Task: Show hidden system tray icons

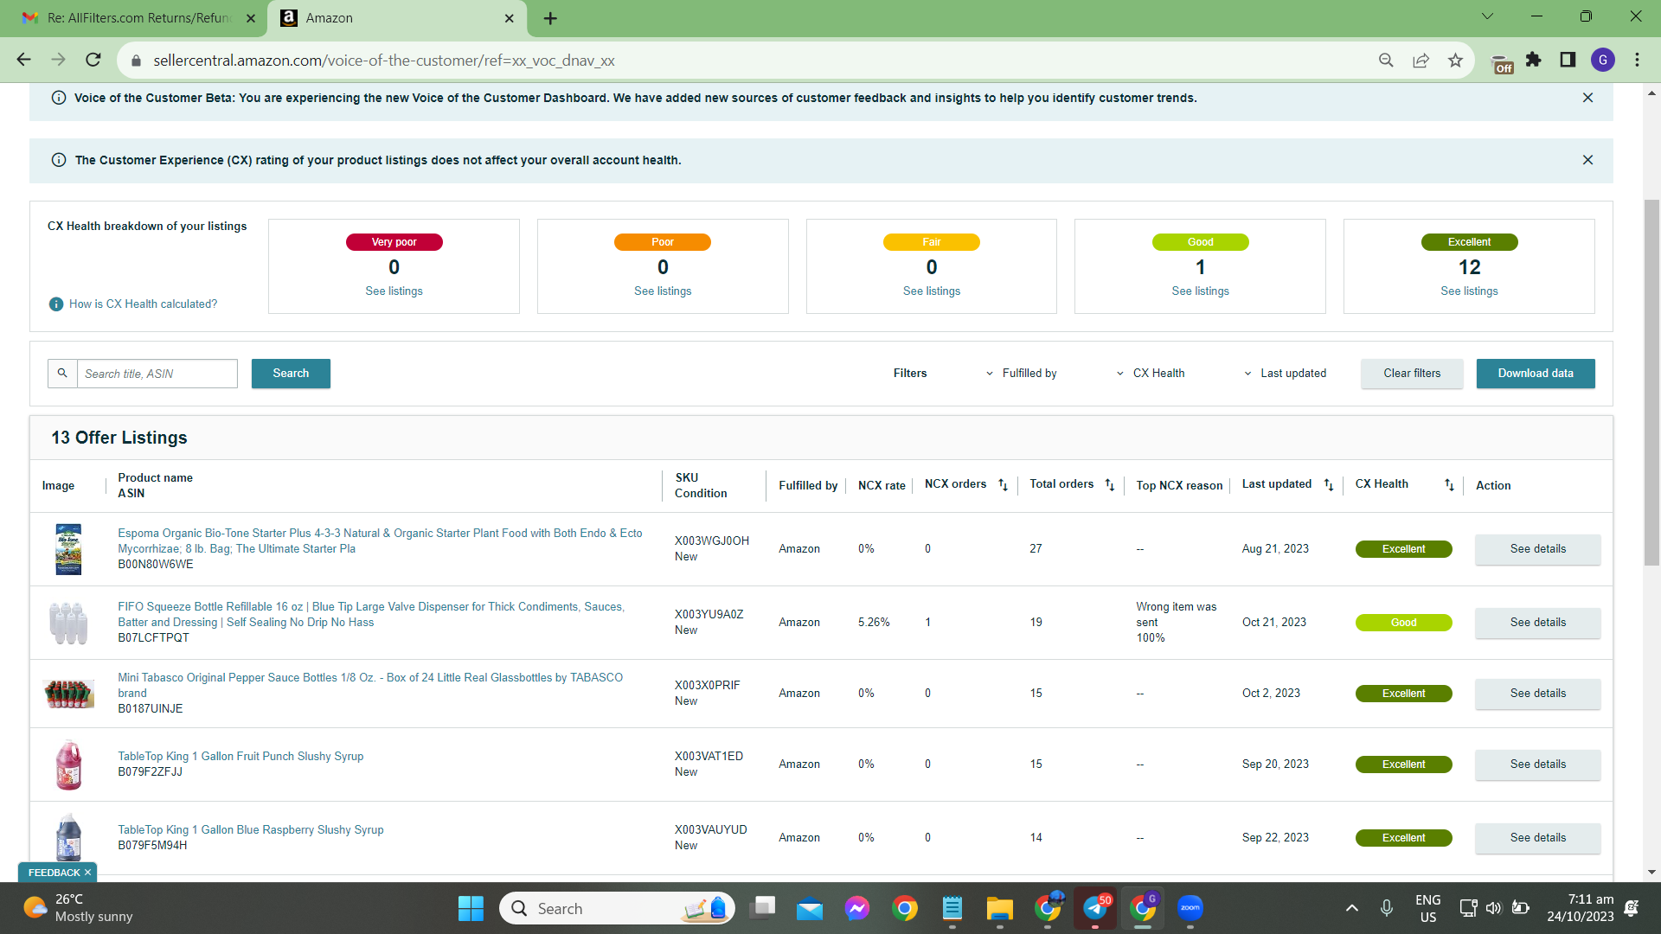Action: click(1351, 908)
